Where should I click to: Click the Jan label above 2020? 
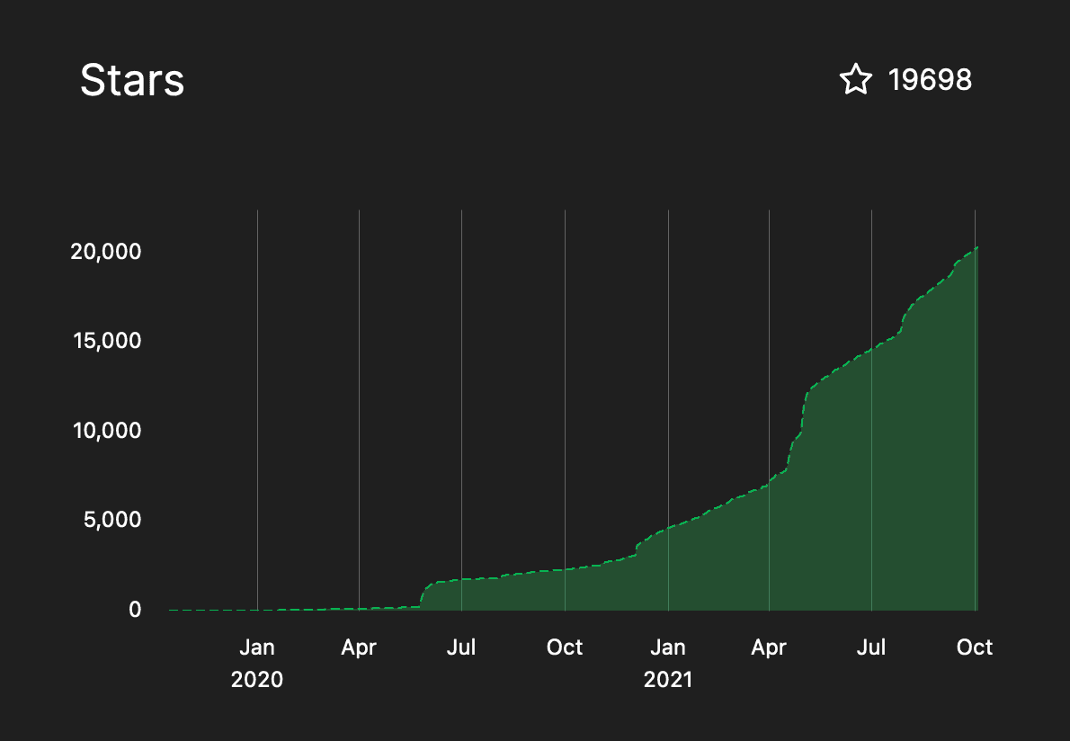[257, 647]
